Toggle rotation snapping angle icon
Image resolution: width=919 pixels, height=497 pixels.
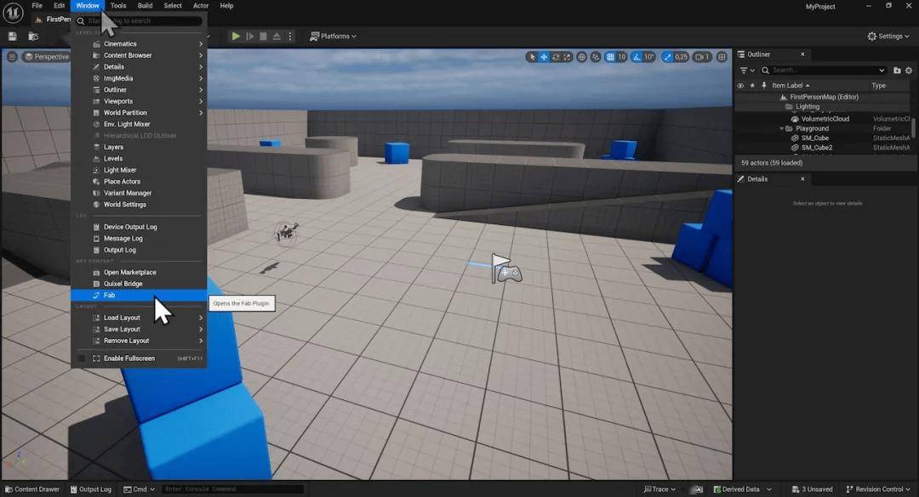coord(636,57)
